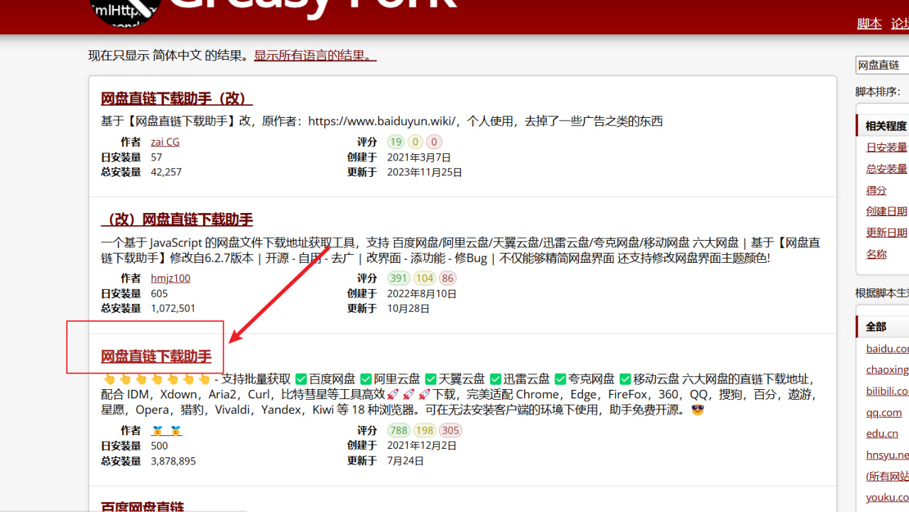Click the 1,072,501 total installs value
Screen dimensions: 909x512
tap(173, 308)
